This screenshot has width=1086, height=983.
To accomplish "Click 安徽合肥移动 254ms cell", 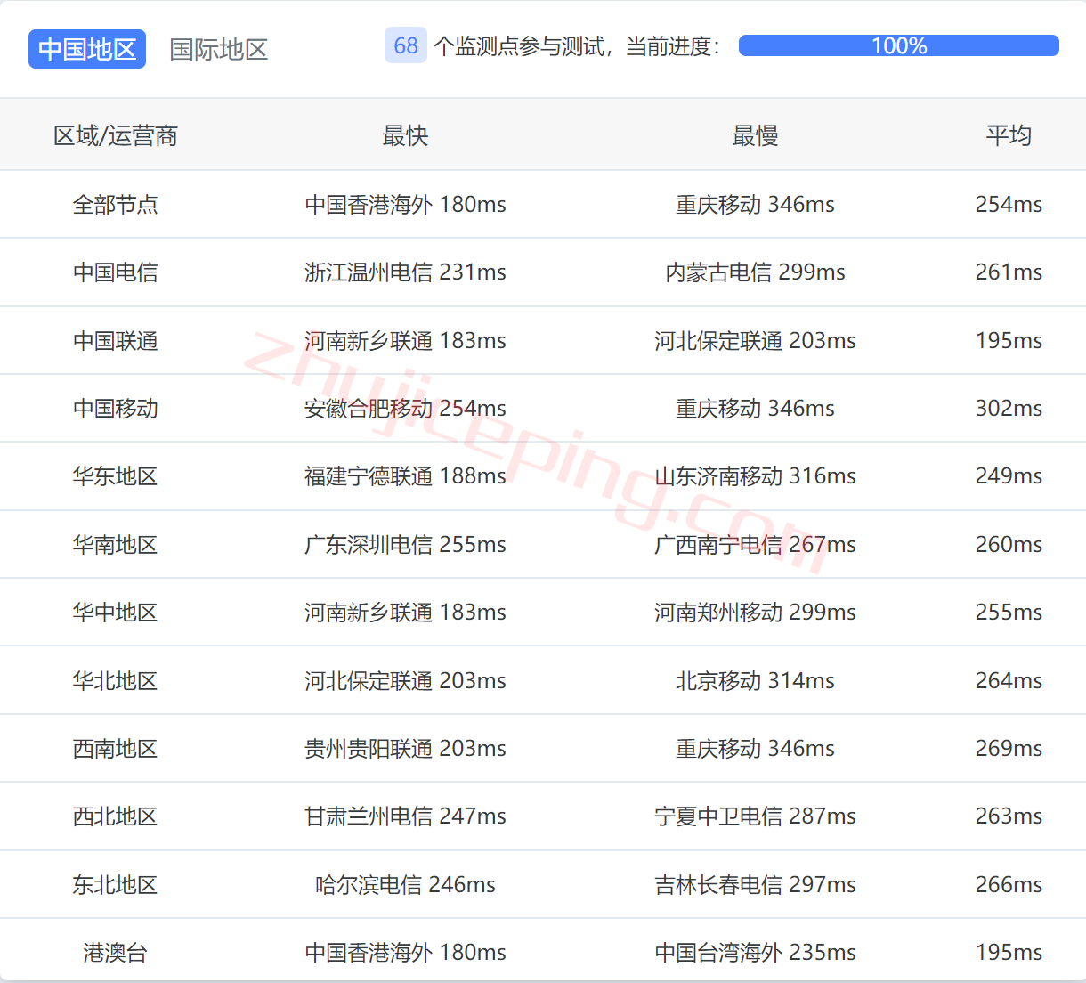I will tap(405, 409).
